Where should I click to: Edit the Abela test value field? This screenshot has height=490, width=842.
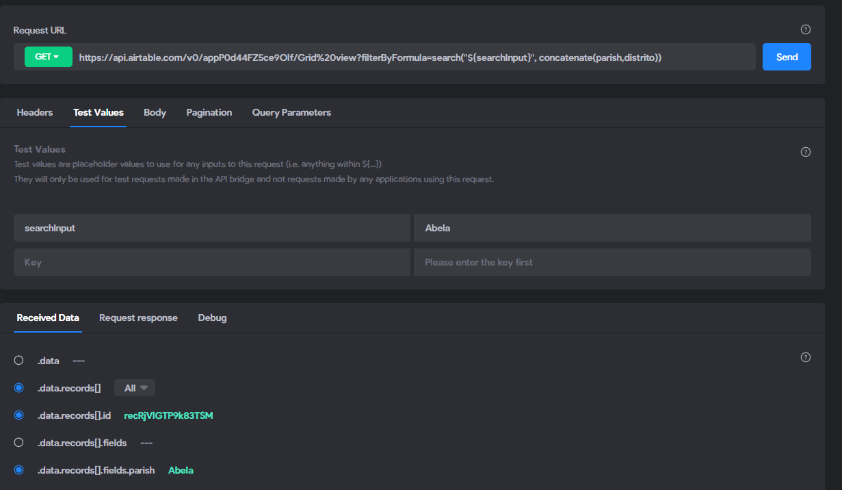(612, 228)
